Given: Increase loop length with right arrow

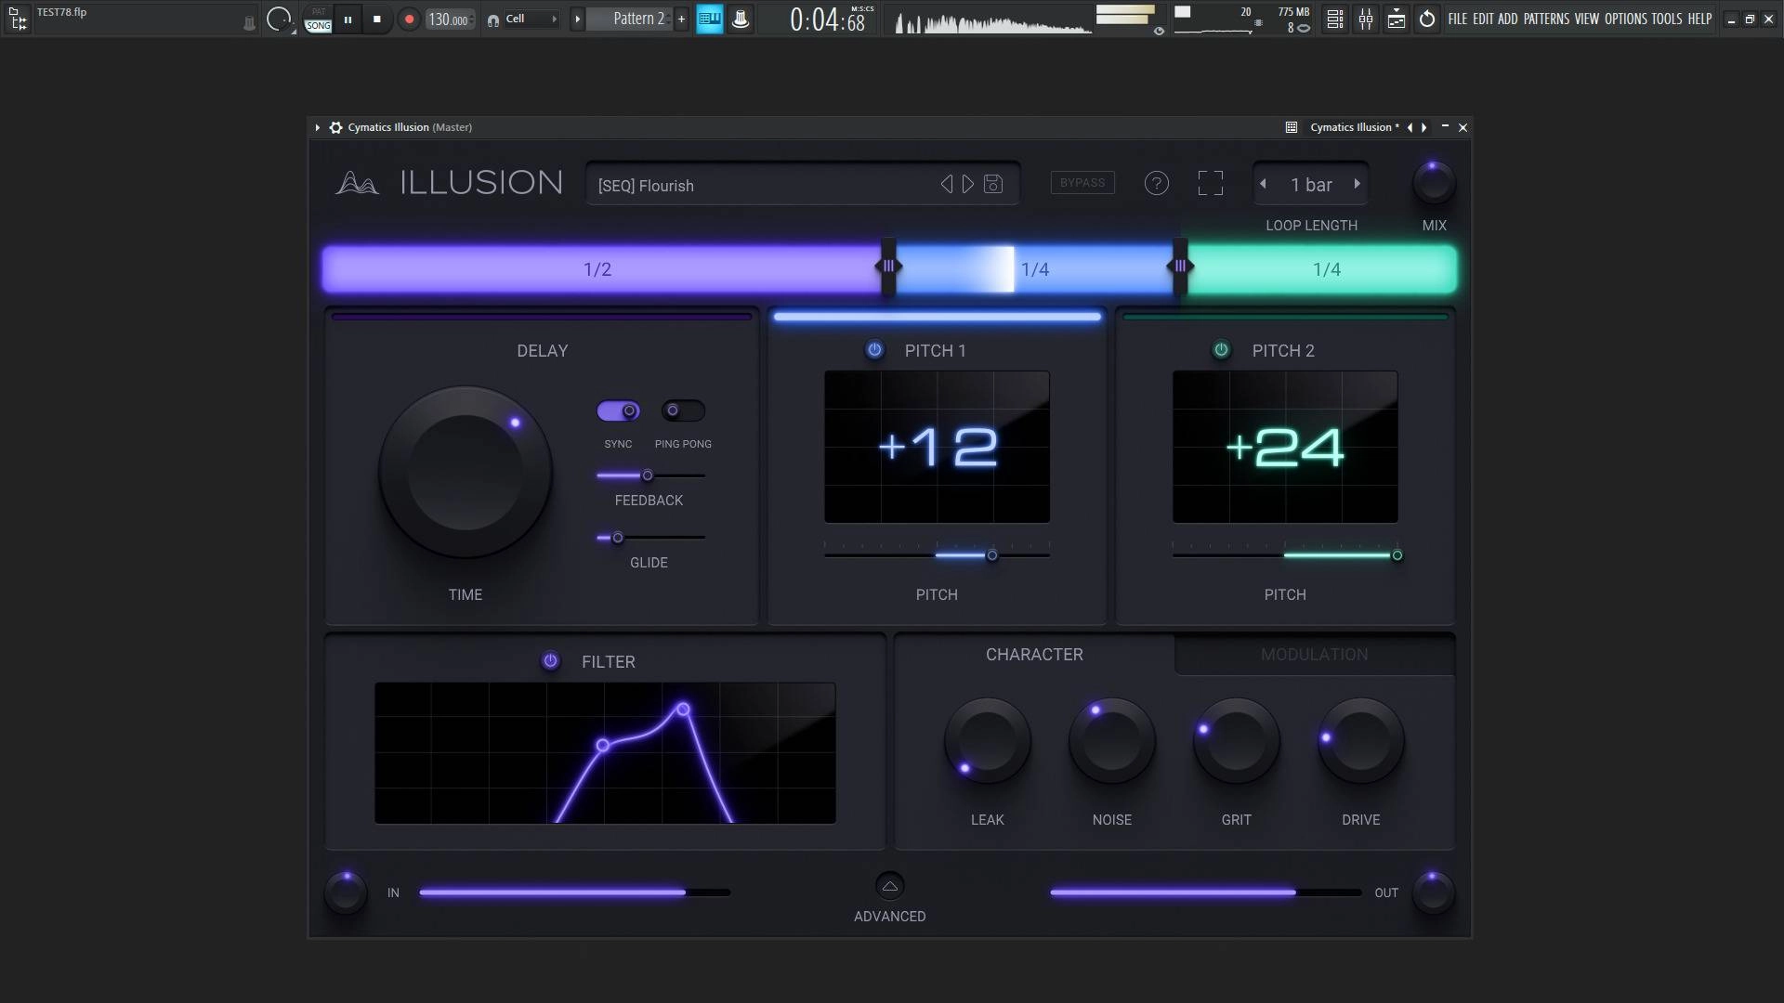Looking at the screenshot, I should (1358, 184).
